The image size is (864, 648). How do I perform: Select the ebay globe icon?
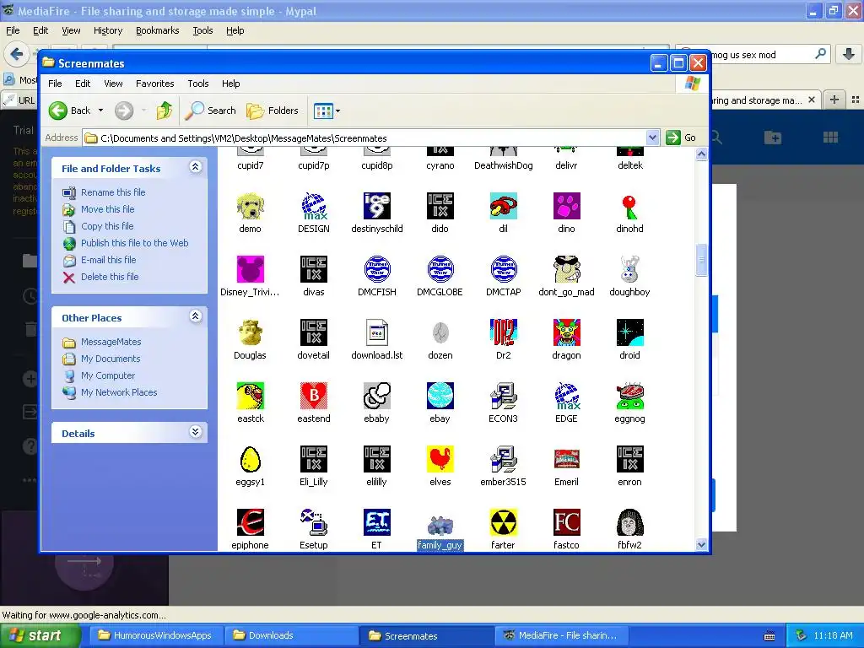440,397
